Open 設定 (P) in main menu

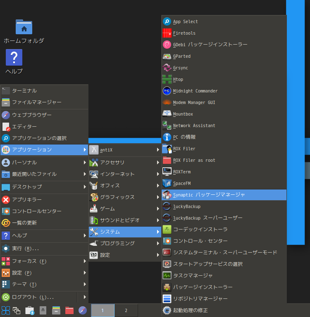click(44, 273)
